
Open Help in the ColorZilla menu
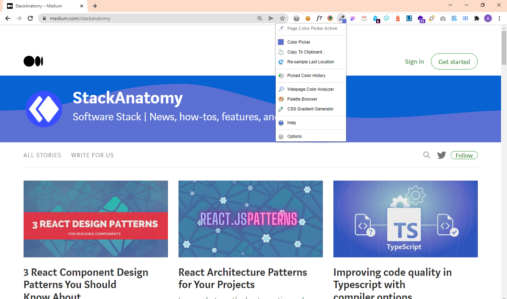pyautogui.click(x=311, y=123)
